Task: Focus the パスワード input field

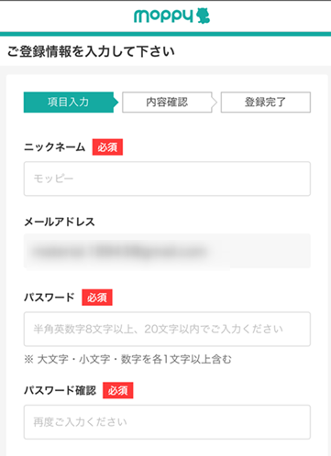Action: point(167,329)
